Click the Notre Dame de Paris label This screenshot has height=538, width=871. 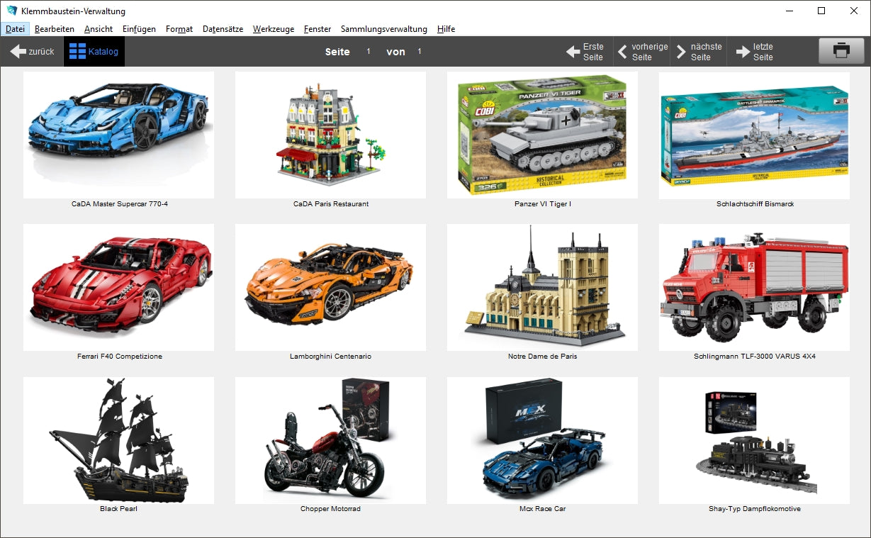pyautogui.click(x=542, y=357)
